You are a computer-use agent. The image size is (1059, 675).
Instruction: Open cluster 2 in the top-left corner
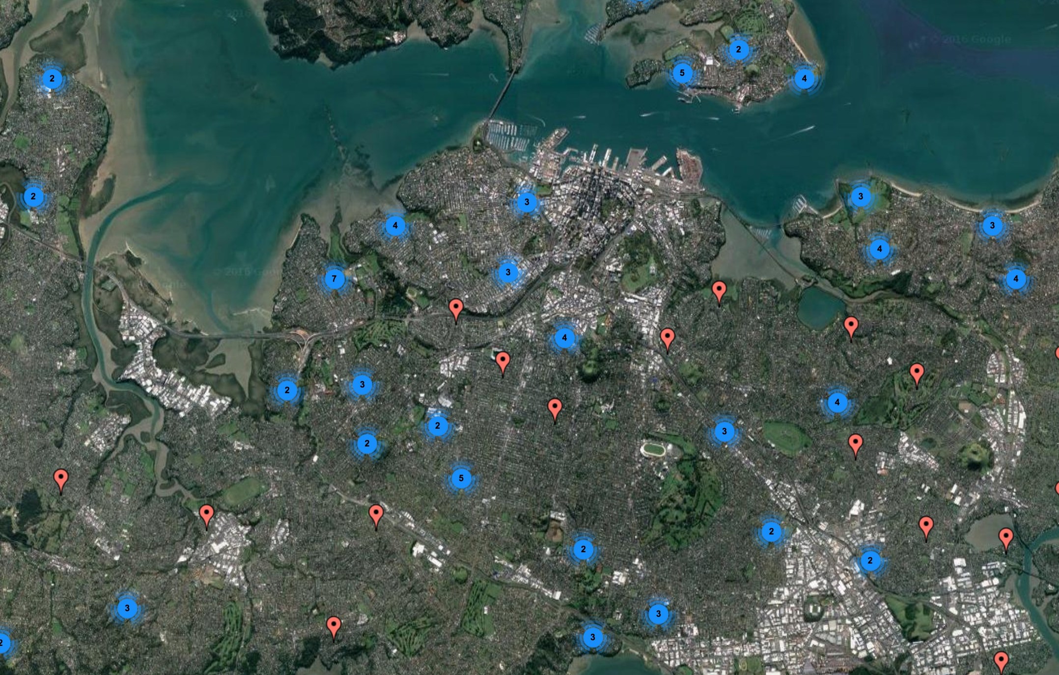click(52, 79)
